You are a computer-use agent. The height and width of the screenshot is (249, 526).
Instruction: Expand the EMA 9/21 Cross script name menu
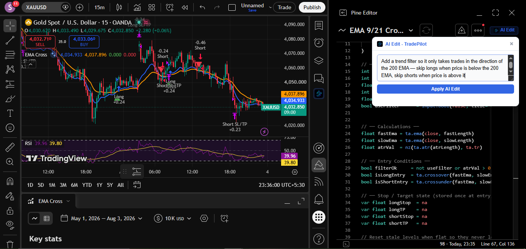[x=410, y=30]
